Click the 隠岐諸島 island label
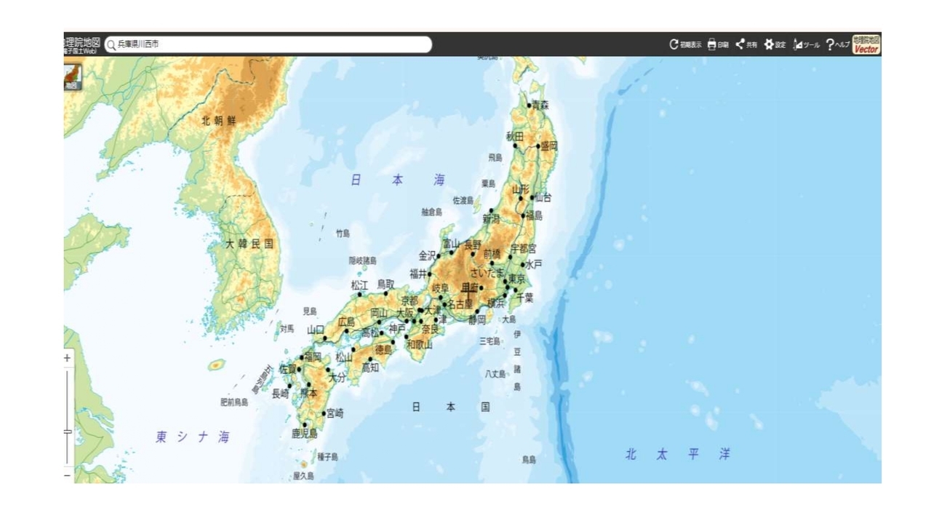The height and width of the screenshot is (524, 931). (x=362, y=261)
